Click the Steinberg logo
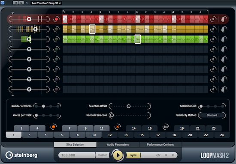Screen dimensions: 236x164 (x=21, y=155)
